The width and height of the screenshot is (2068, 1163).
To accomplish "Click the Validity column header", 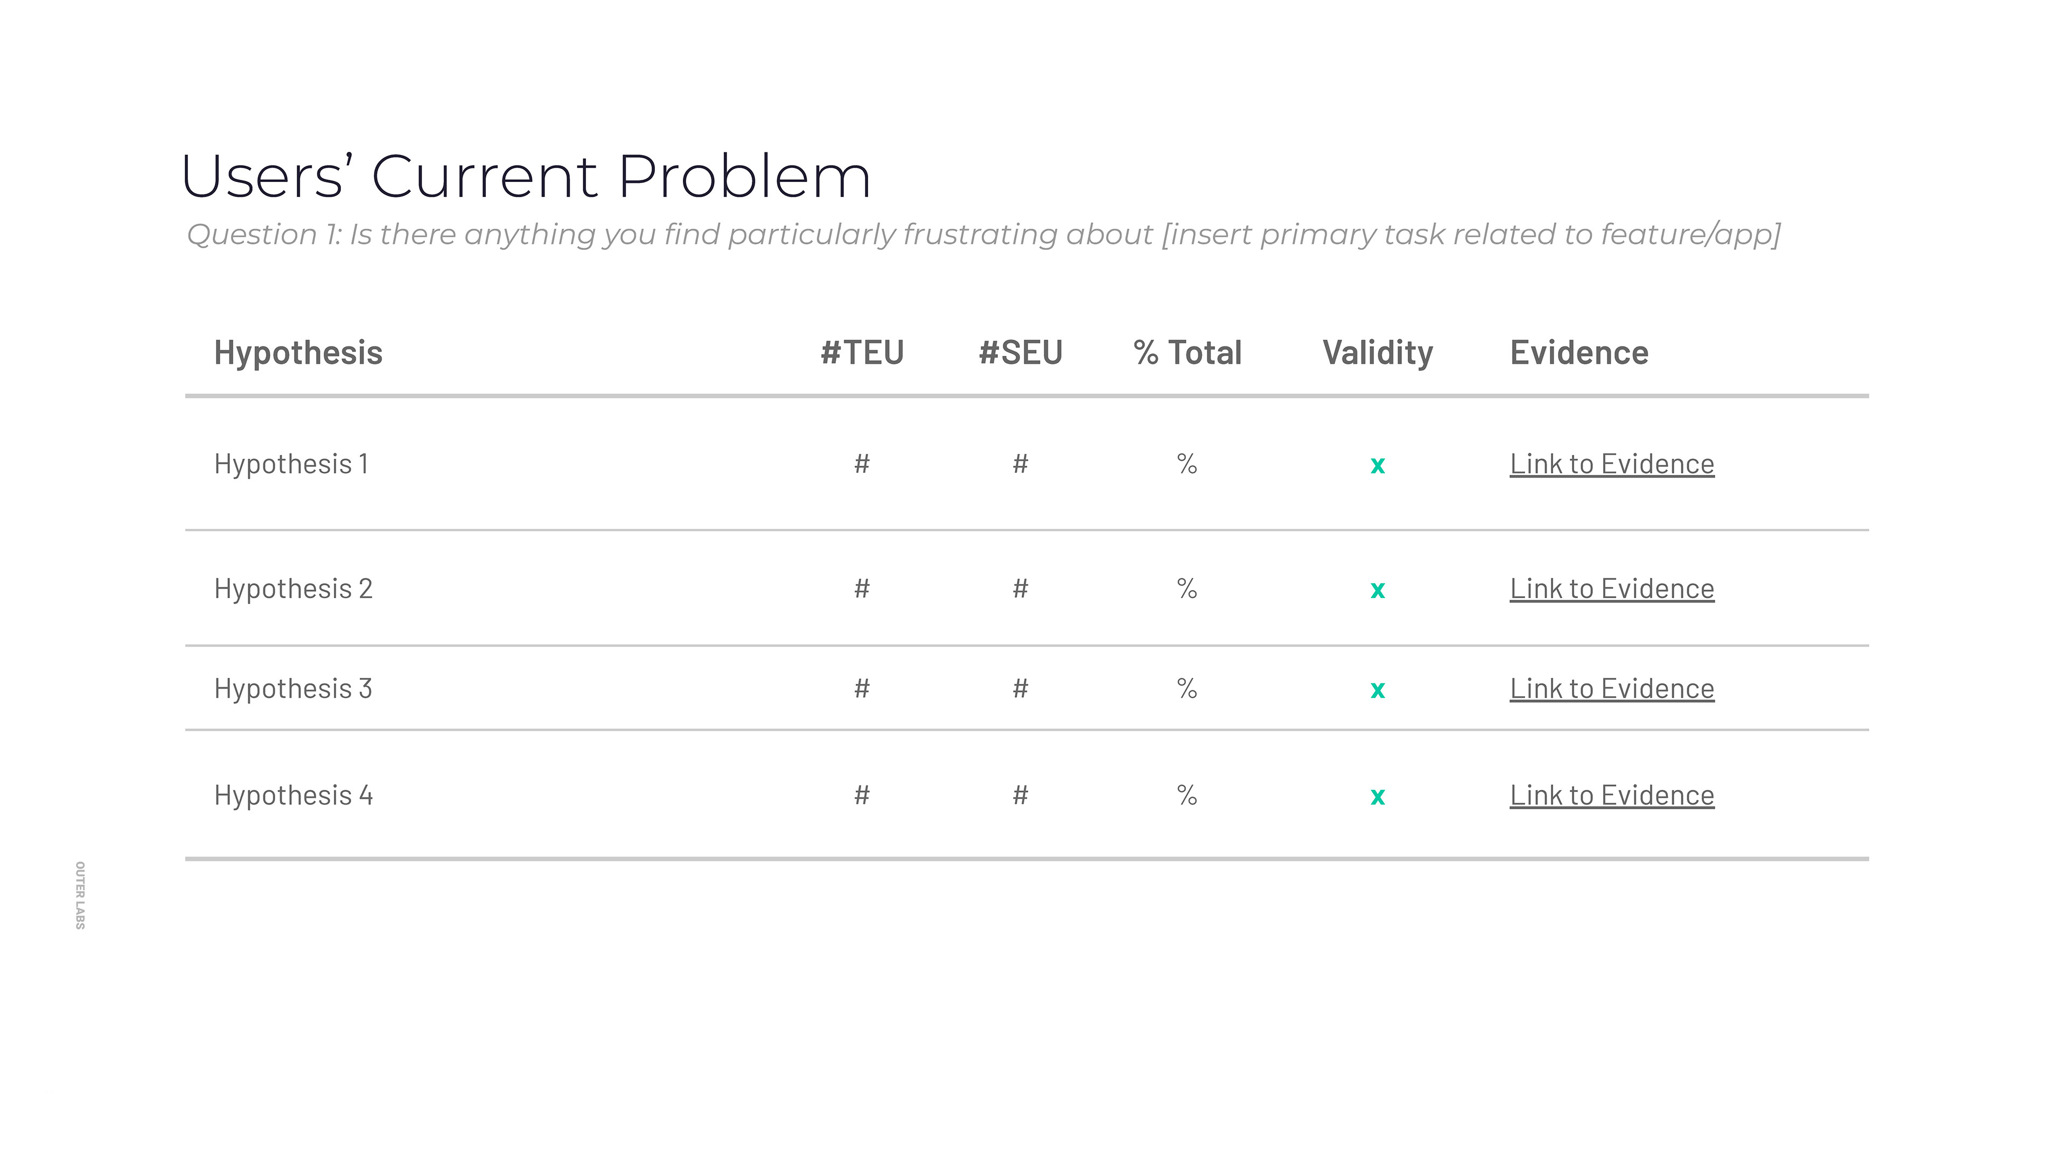I will (x=1378, y=353).
